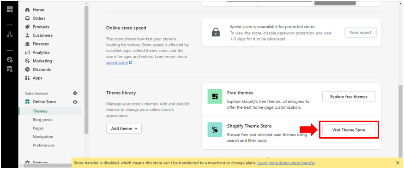
Task: Click the globe settings icon in black strip
Action: pyautogui.click(x=10, y=59)
